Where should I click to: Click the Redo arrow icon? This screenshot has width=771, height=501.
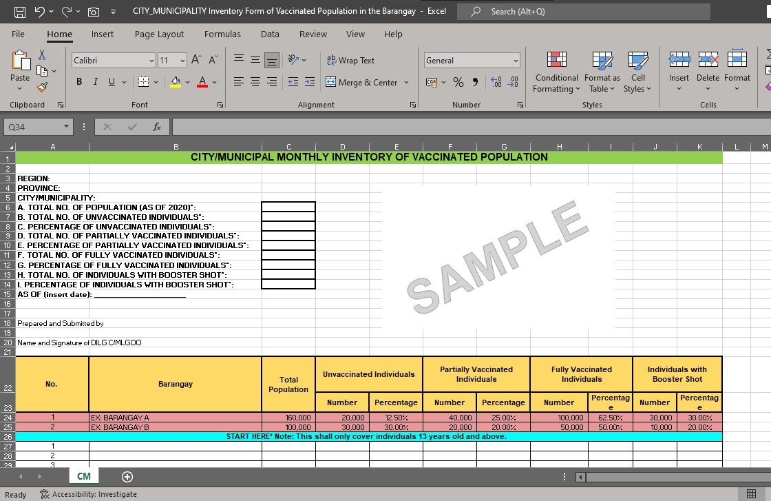[x=67, y=11]
